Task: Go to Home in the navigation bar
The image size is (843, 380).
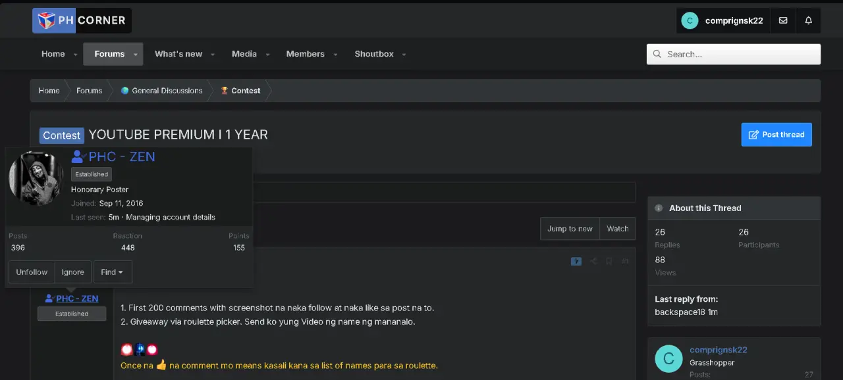Action: (53, 54)
